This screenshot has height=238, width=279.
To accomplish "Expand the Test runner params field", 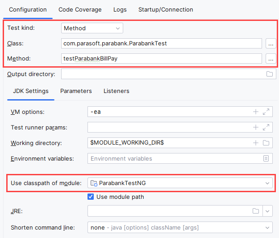I will (x=266, y=127).
